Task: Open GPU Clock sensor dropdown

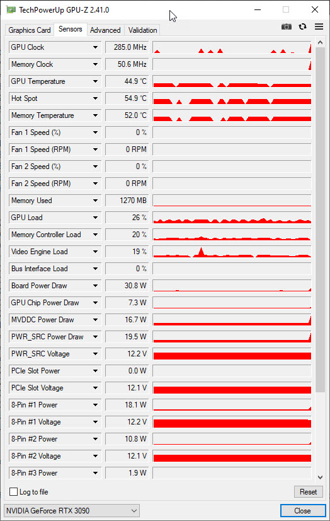Action: [96, 47]
